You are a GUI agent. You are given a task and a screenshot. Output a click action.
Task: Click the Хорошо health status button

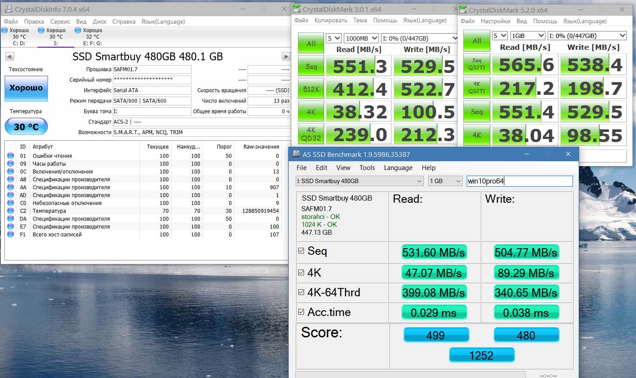tap(26, 88)
